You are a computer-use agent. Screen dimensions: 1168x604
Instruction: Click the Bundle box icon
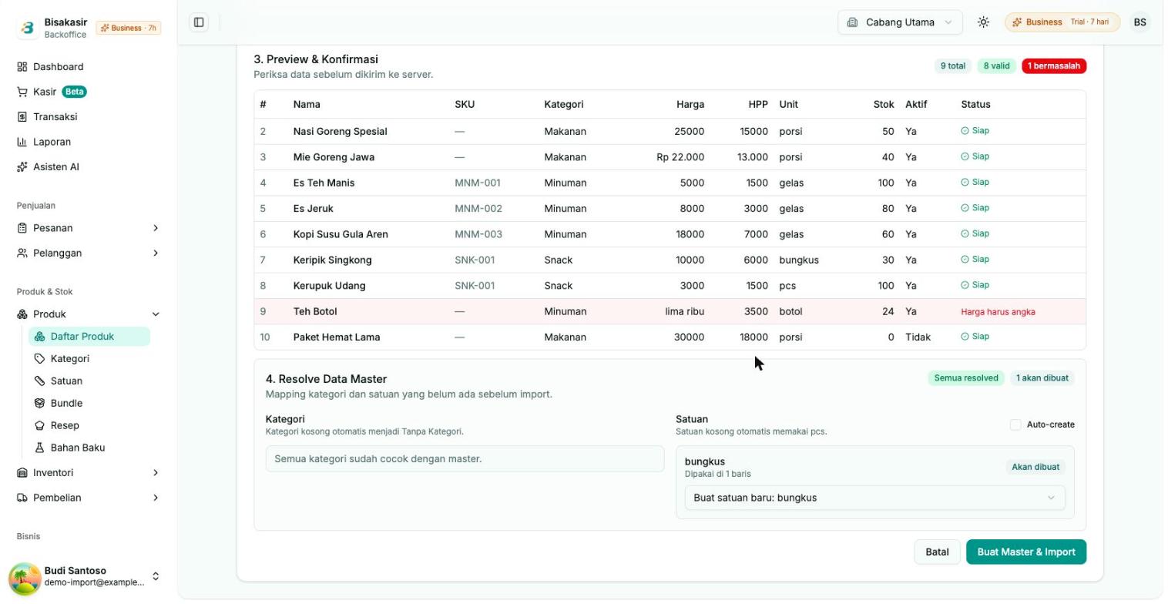[x=40, y=404]
